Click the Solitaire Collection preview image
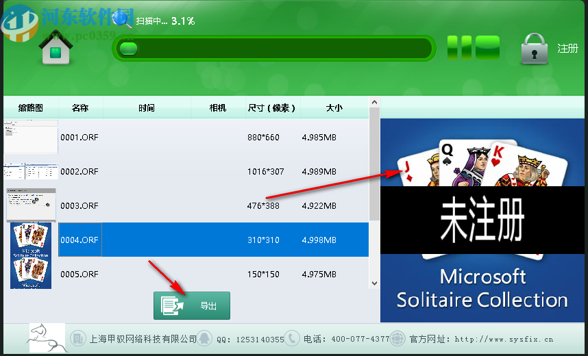The image size is (588, 356). click(x=482, y=220)
